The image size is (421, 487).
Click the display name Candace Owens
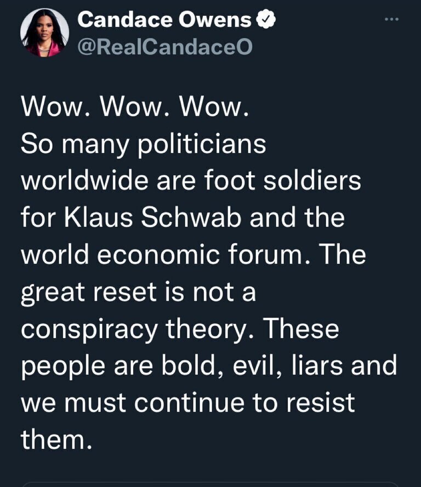pyautogui.click(x=164, y=20)
